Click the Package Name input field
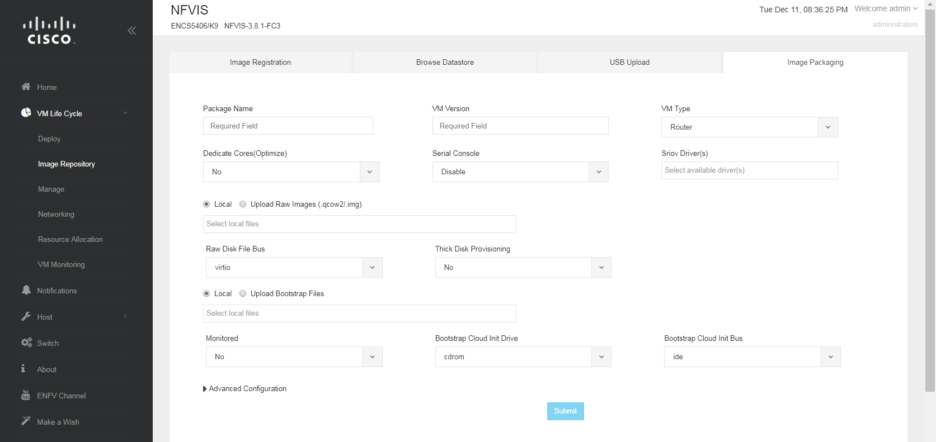 [288, 126]
